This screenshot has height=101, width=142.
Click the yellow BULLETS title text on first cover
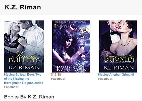(24, 60)
